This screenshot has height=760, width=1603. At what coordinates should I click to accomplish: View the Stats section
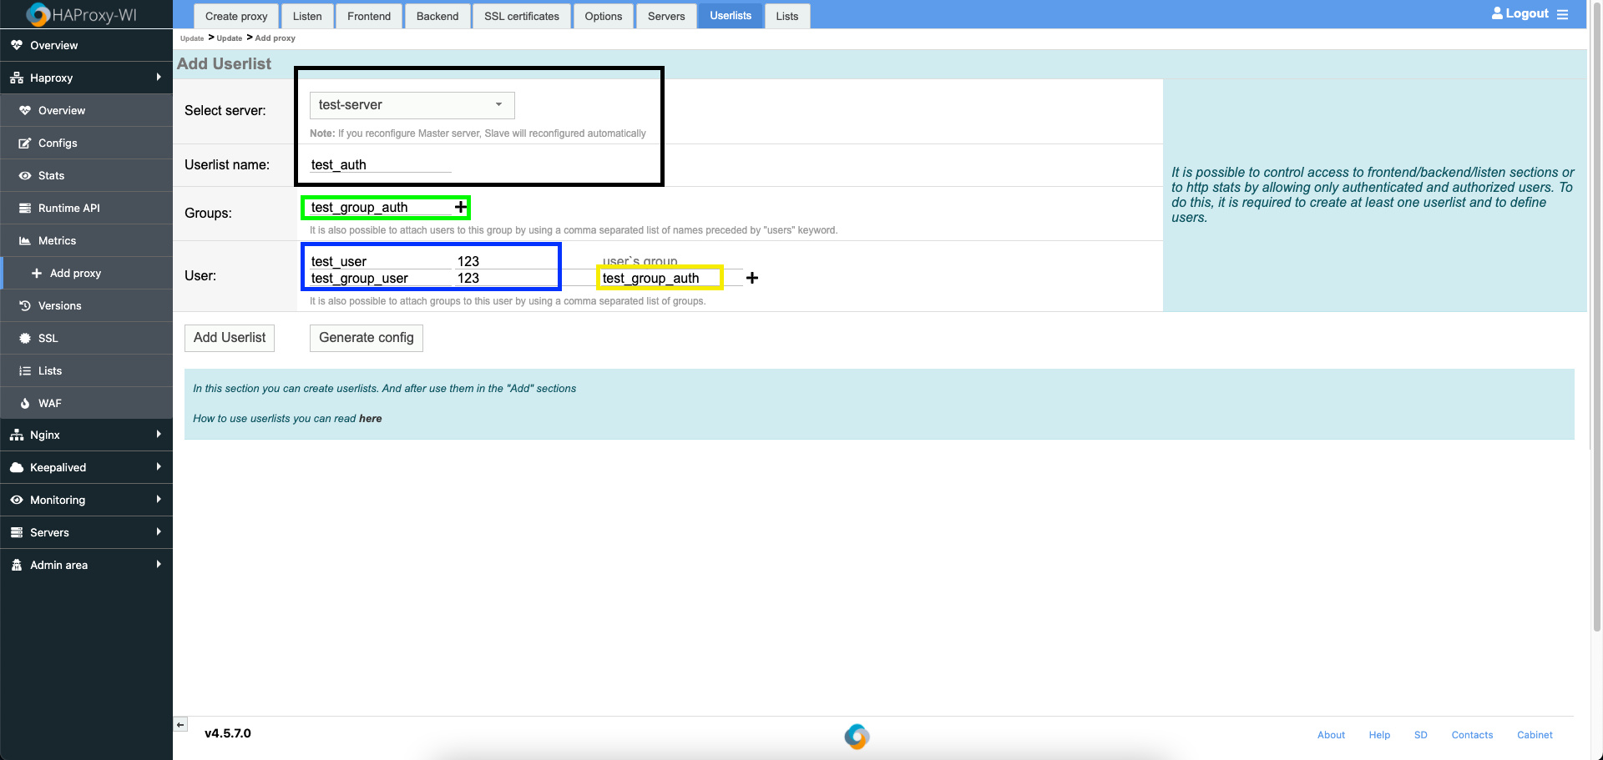coord(52,175)
